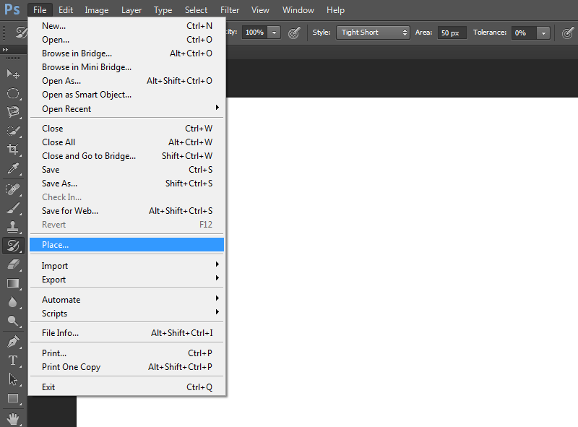Screen dimensions: 578x427
Task: Toggle tablet pressure for size icon
Action: 568,33
